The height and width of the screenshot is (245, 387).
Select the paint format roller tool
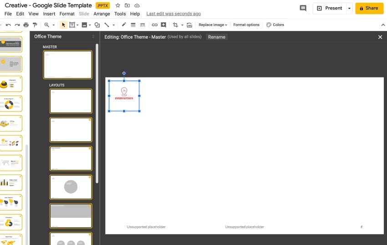(35, 25)
